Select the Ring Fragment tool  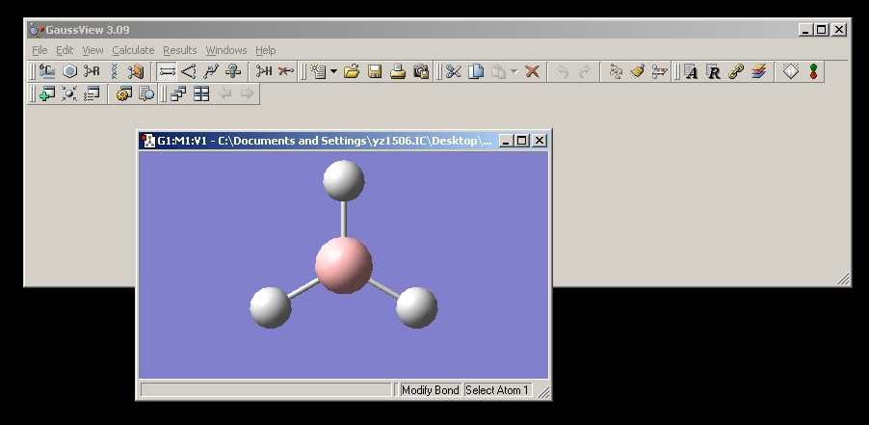[x=69, y=71]
